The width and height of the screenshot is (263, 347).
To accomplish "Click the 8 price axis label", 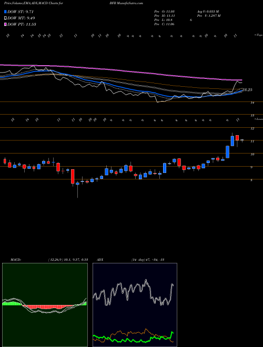I will click(252, 180).
